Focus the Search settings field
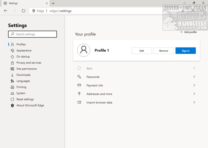 coord(32,34)
